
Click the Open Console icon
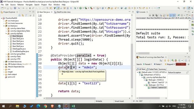pos(187,15)
